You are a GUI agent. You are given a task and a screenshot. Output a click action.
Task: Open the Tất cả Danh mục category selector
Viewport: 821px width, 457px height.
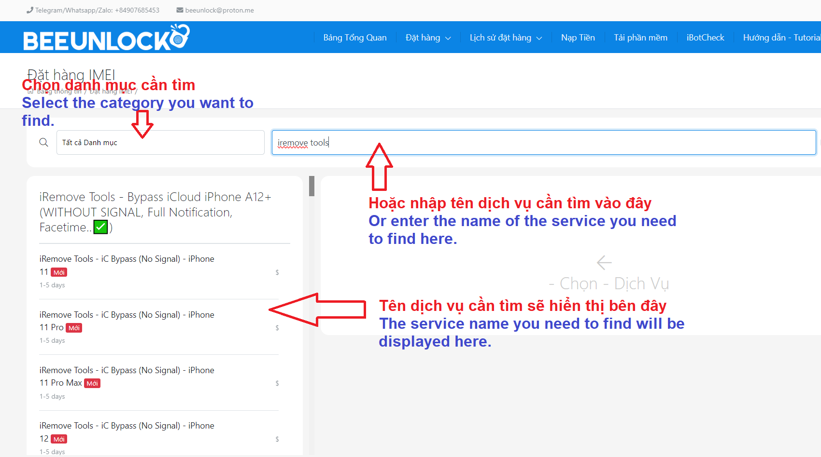coord(160,142)
